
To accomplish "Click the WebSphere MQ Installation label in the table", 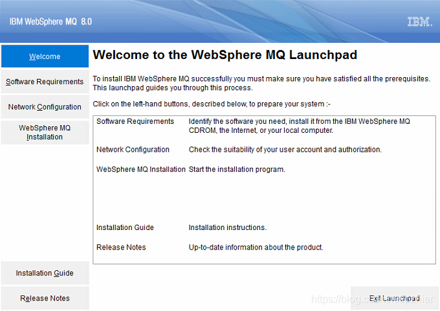I will pos(141,169).
